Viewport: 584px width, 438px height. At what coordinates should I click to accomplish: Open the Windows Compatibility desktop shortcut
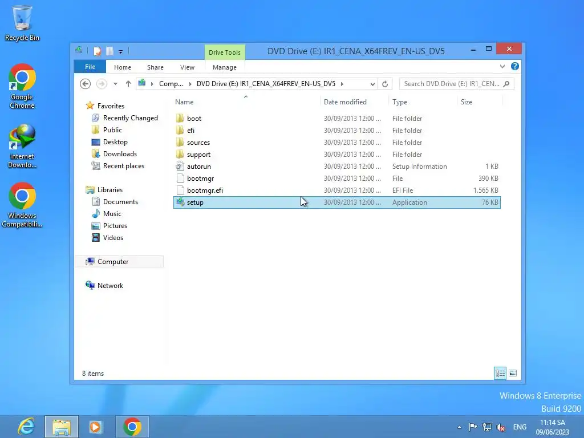tap(22, 205)
